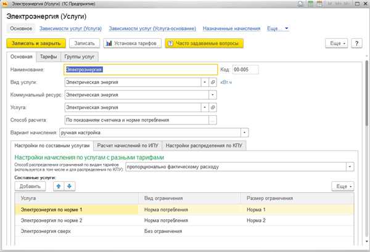
Task: Switch to the Основная tab
Action: (x=21, y=57)
